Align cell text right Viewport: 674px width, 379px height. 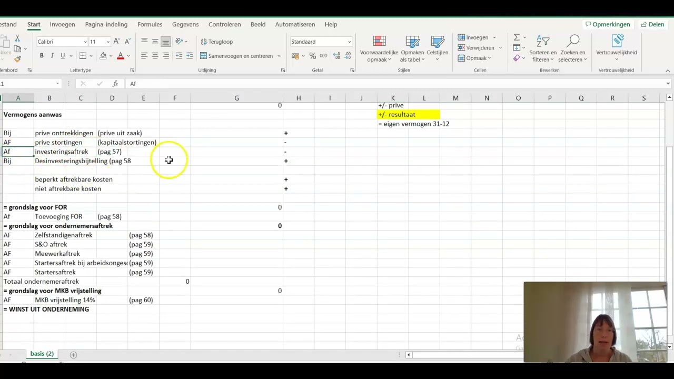(166, 56)
